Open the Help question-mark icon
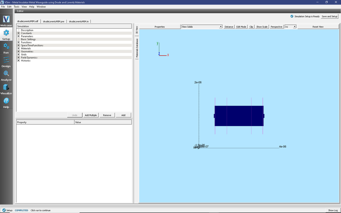The image size is (341, 213). click(x=6, y=101)
